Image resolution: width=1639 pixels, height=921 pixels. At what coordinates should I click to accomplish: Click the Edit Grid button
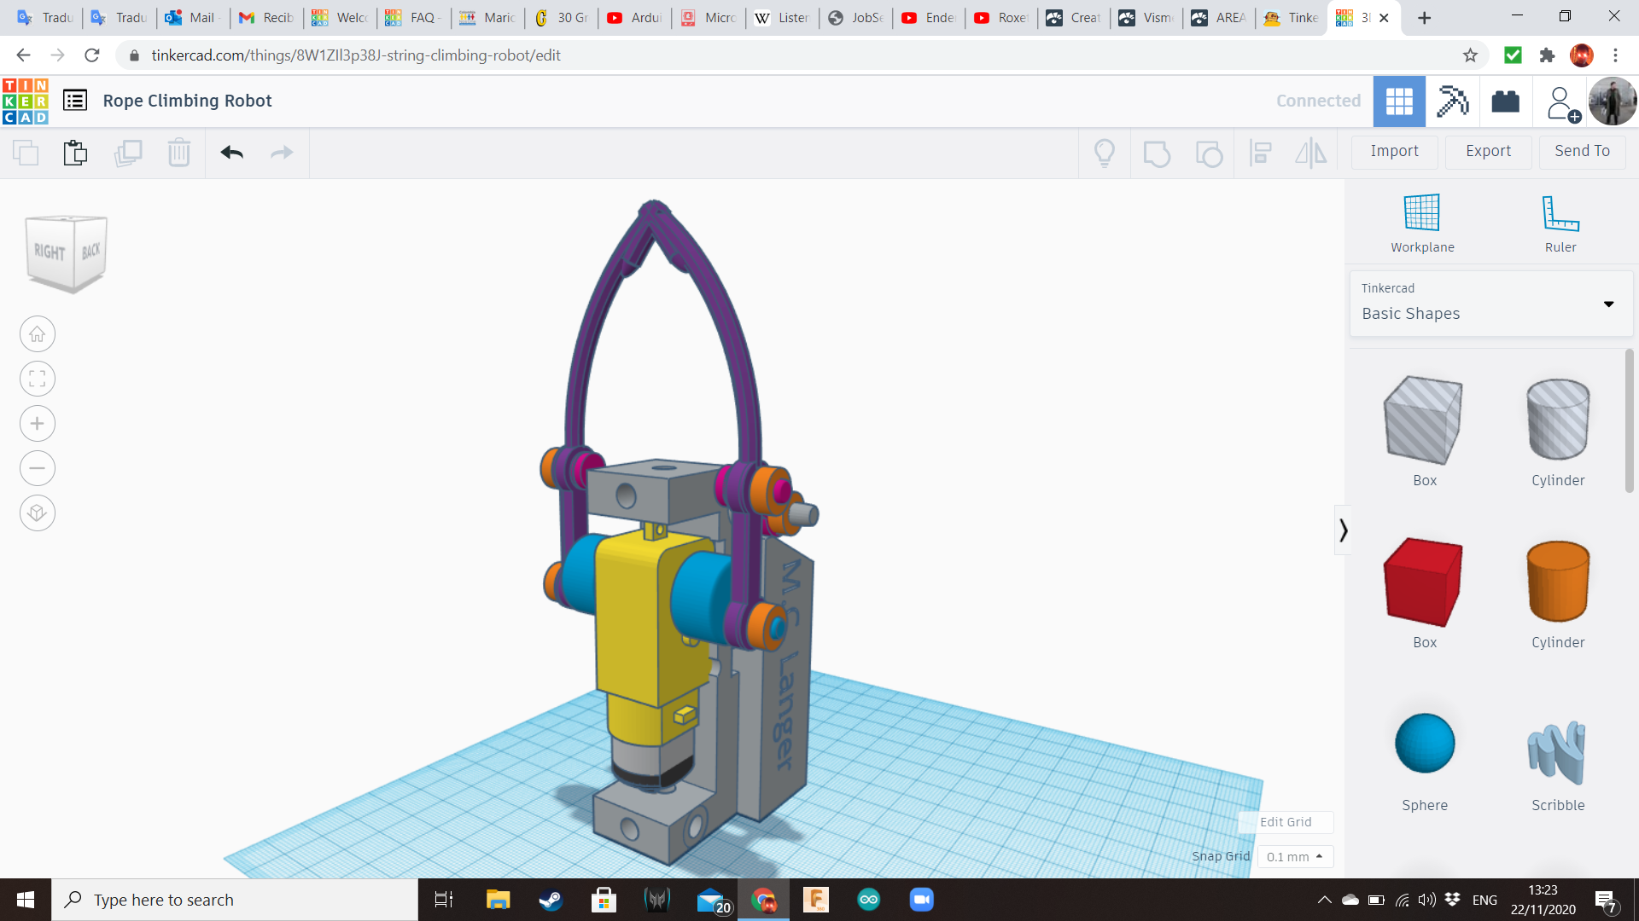click(1286, 822)
